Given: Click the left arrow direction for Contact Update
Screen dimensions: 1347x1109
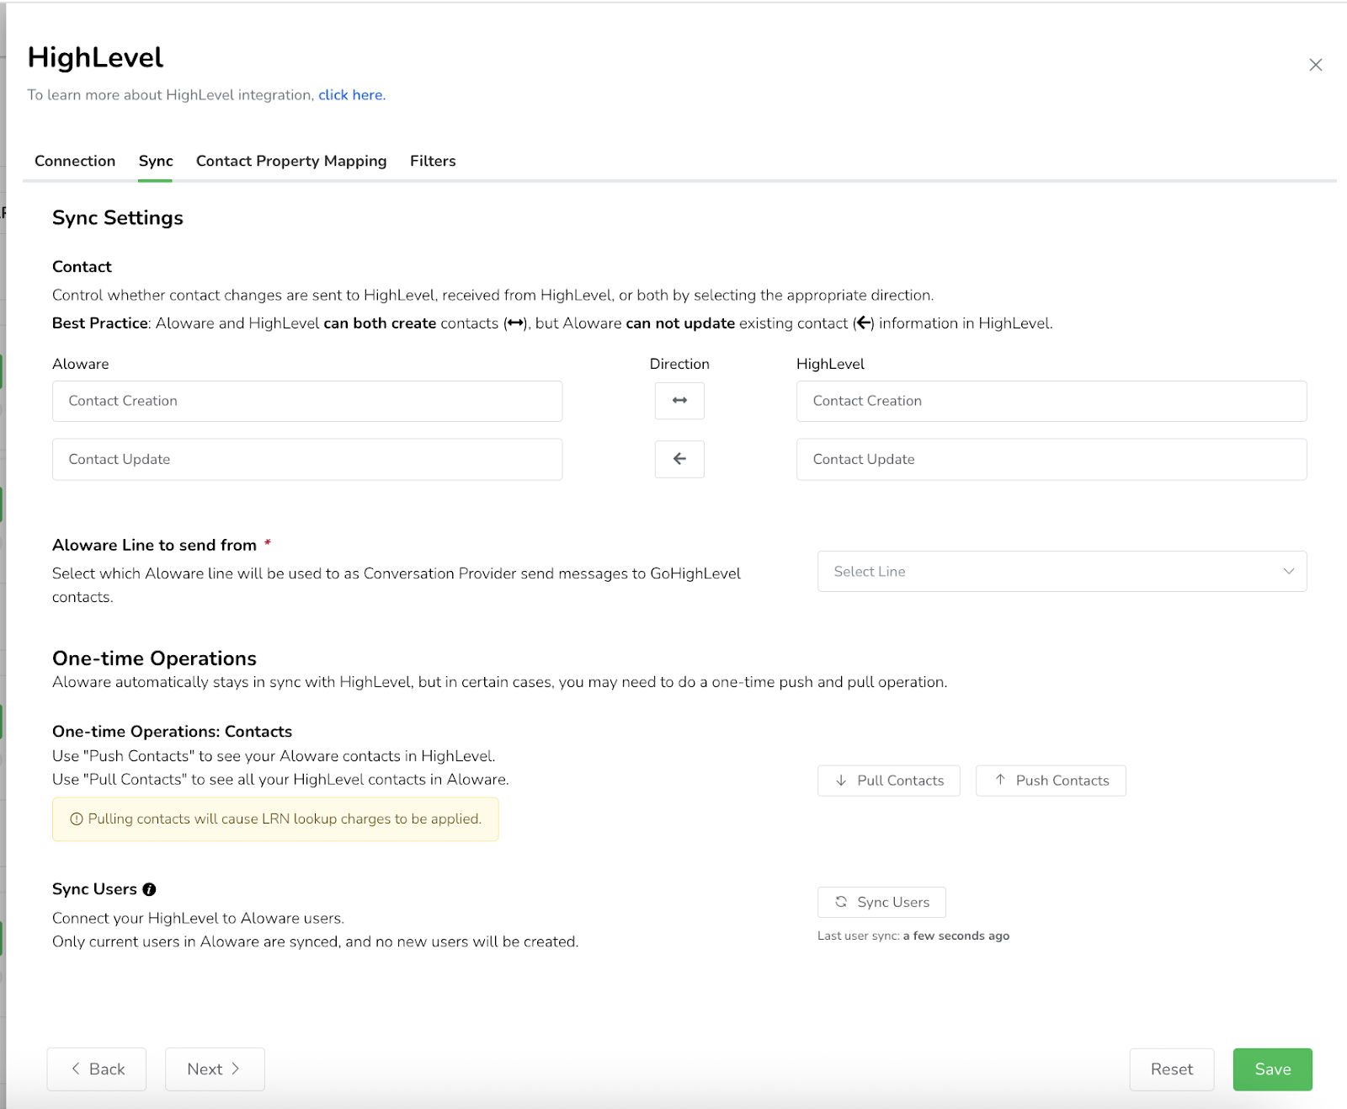Looking at the screenshot, I should click(x=679, y=459).
